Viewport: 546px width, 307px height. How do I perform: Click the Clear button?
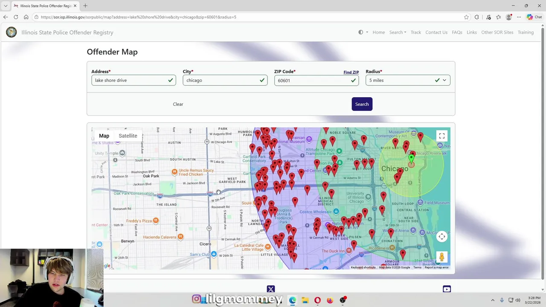[178, 104]
